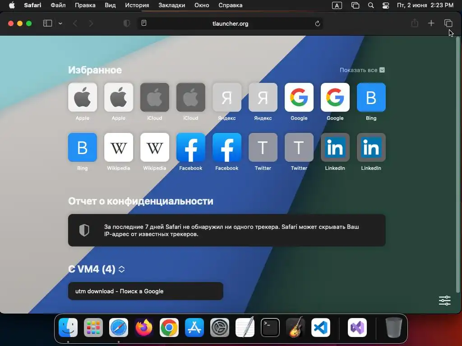Open the first Google favorite

click(299, 97)
